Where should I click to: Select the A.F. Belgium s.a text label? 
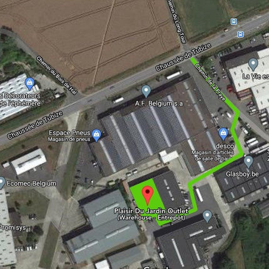(x=159, y=103)
